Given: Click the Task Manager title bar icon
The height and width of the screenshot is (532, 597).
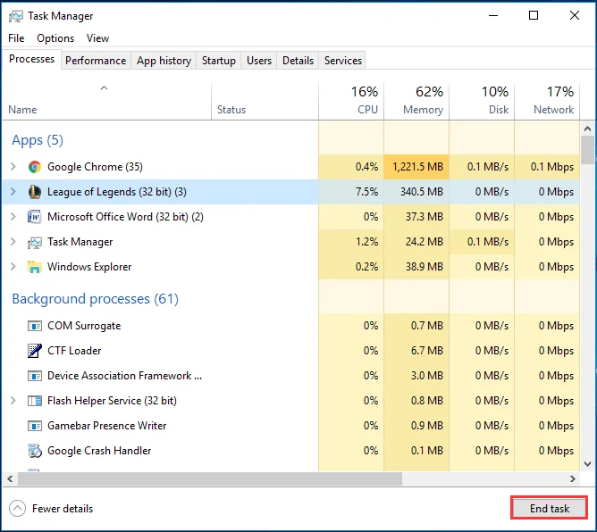Looking at the screenshot, I should click(x=15, y=16).
